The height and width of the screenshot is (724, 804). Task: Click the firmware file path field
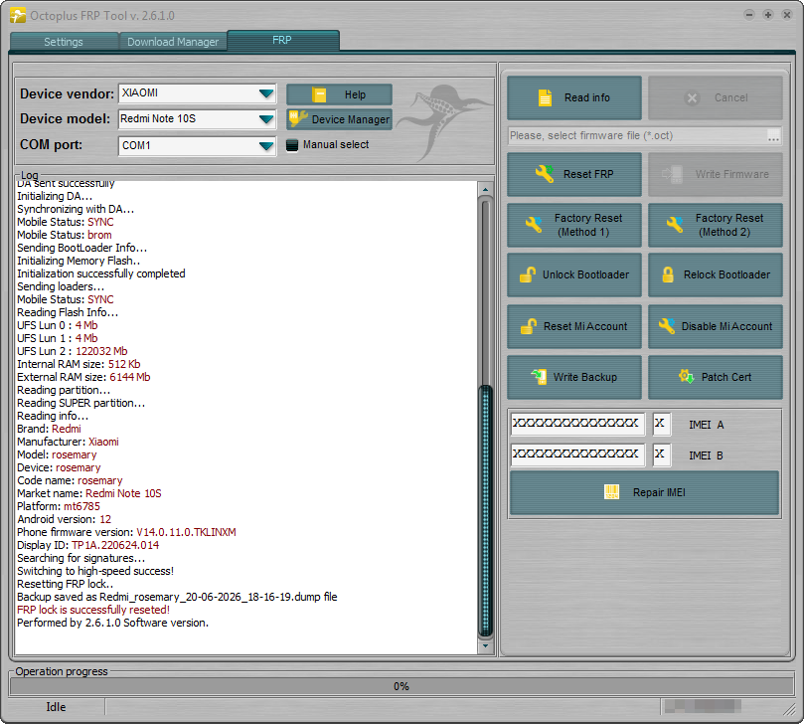click(x=636, y=135)
